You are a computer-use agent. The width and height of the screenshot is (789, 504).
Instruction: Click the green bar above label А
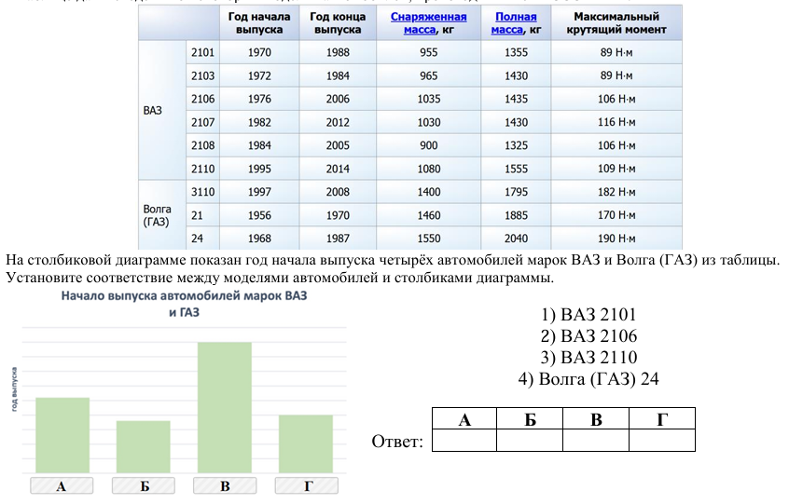tap(62, 434)
